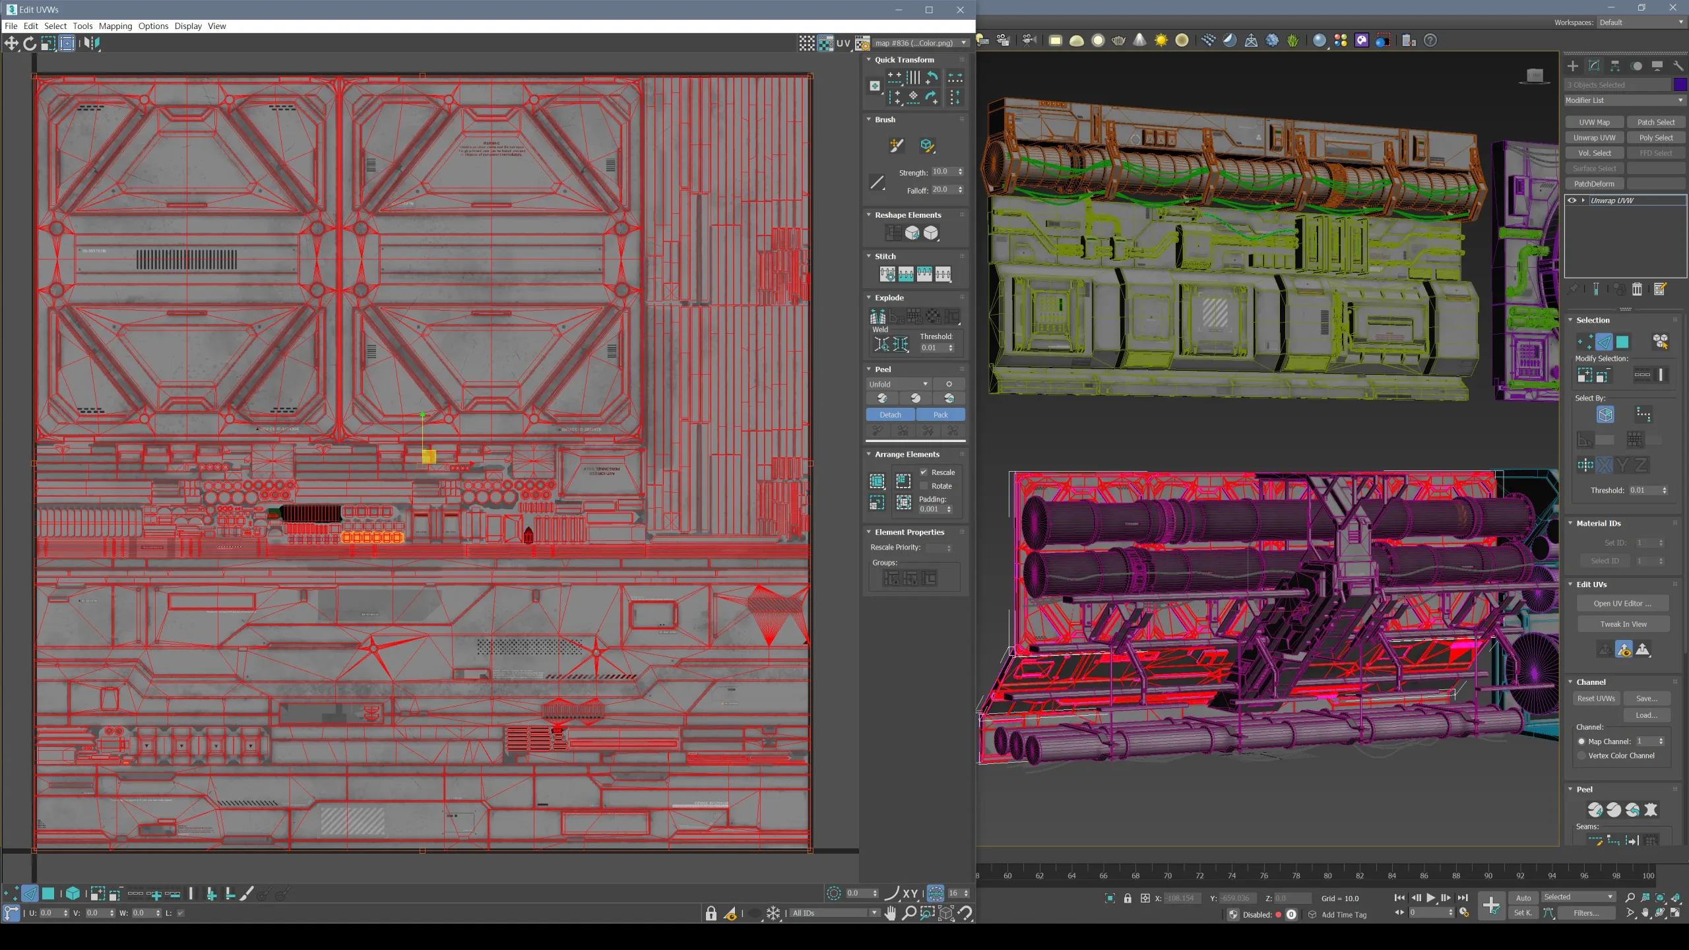Image resolution: width=1689 pixels, height=950 pixels.
Task: Click the Relax brush icon in Brush panel
Action: click(927, 145)
